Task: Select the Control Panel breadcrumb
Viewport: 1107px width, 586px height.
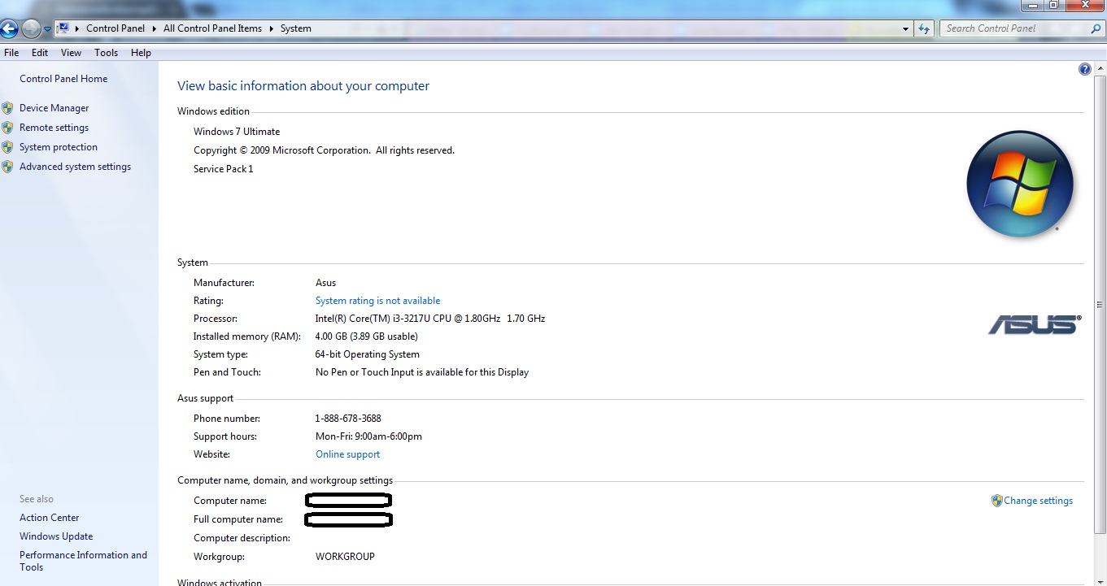Action: coord(115,28)
